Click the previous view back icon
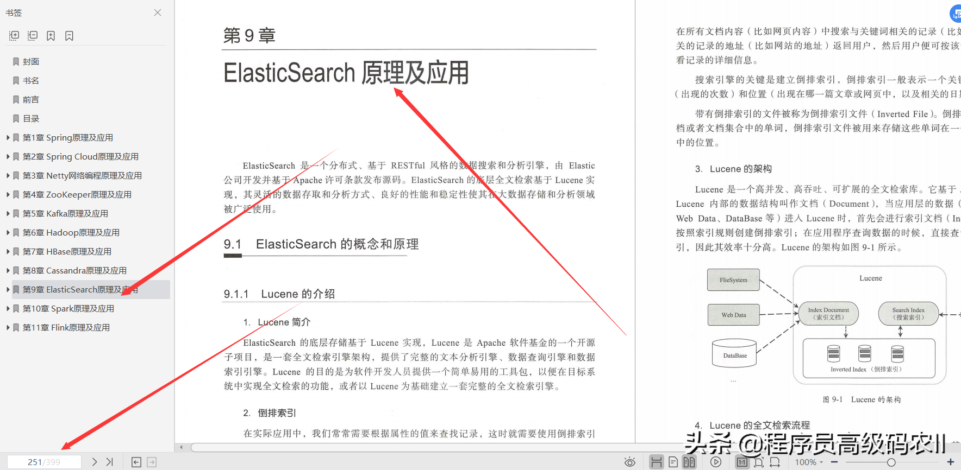Image resolution: width=961 pixels, height=470 pixels. point(136,462)
